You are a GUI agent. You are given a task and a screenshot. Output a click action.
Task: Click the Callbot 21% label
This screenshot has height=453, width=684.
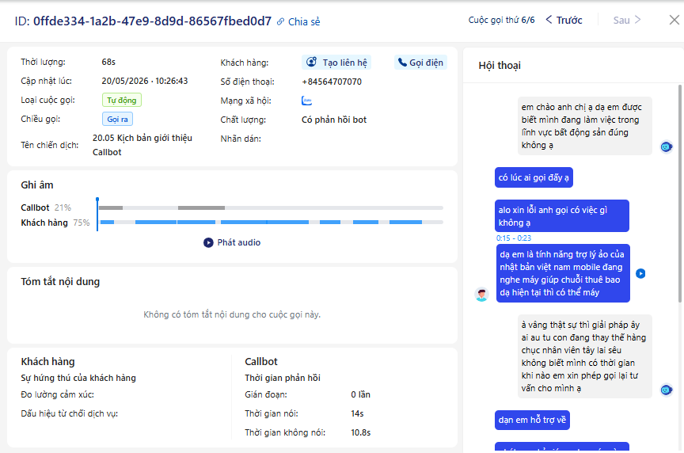pyautogui.click(x=46, y=207)
